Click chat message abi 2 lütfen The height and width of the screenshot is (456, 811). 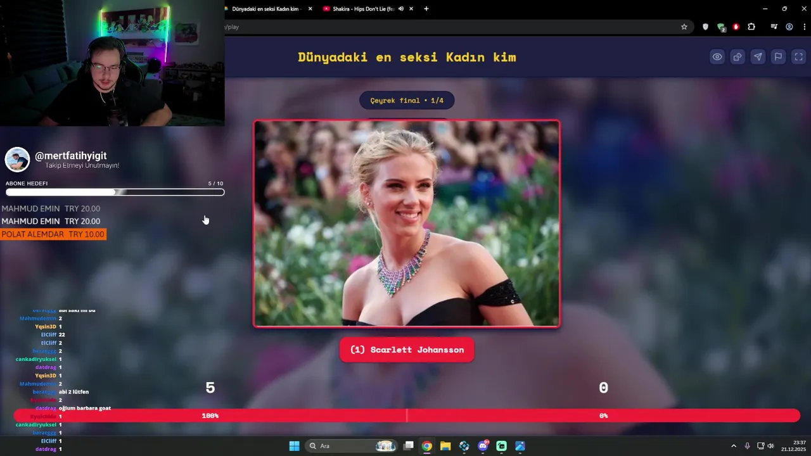pyautogui.click(x=73, y=392)
